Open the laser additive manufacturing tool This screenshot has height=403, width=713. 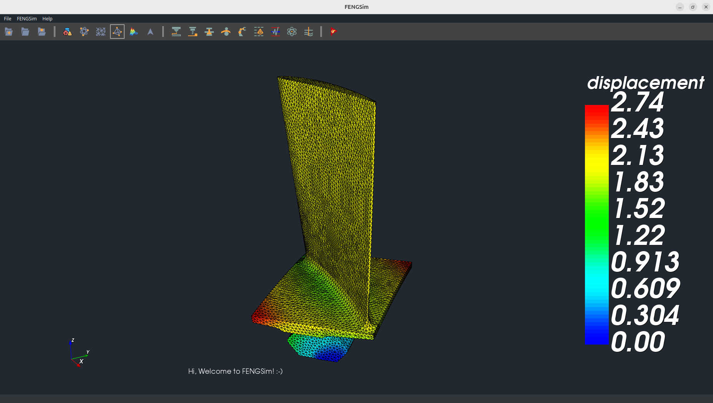tap(176, 32)
